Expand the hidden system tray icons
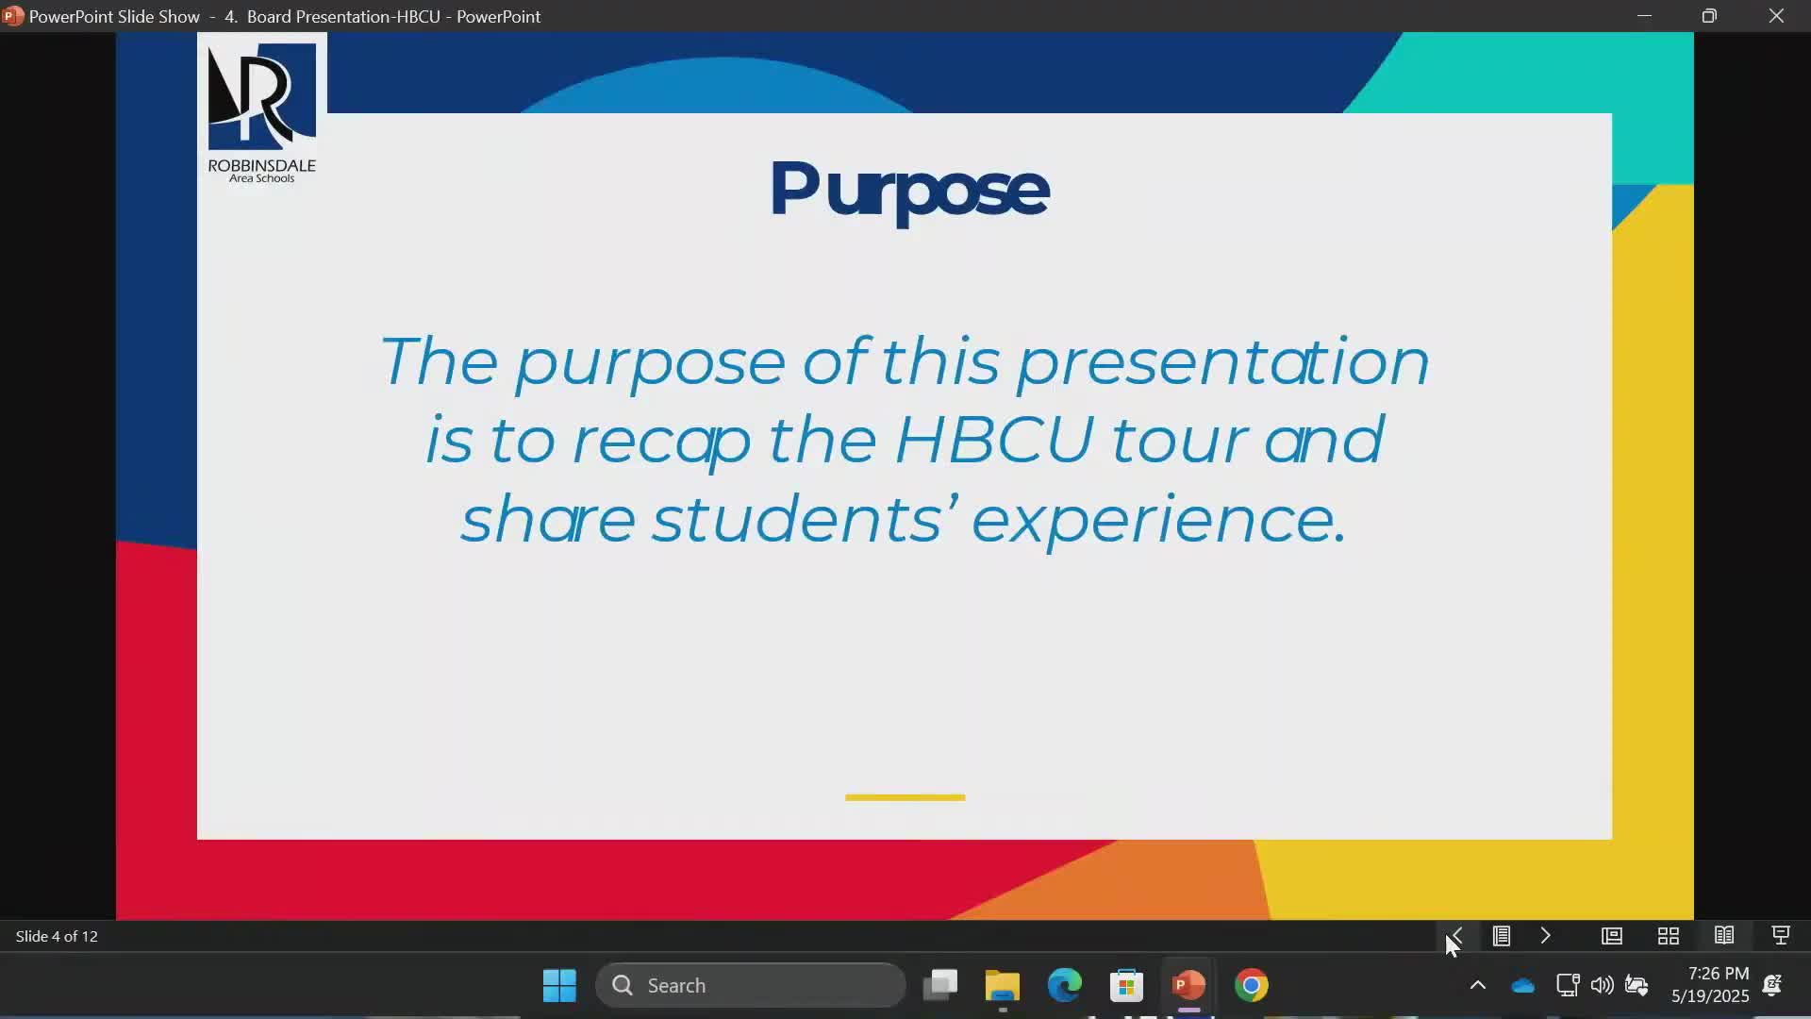 tap(1477, 985)
